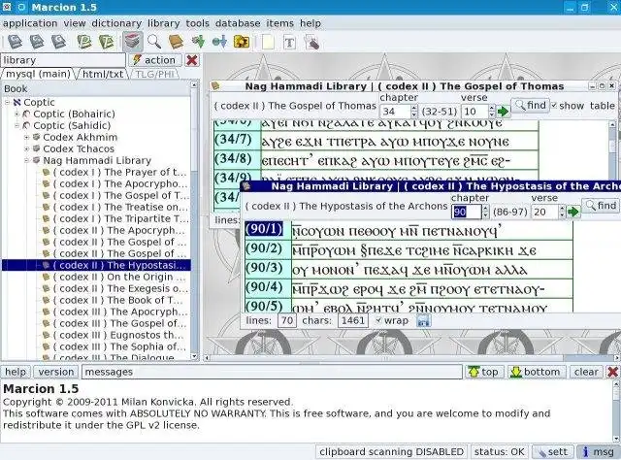
Task: Click the red X beside the clear button
Action: click(612, 372)
